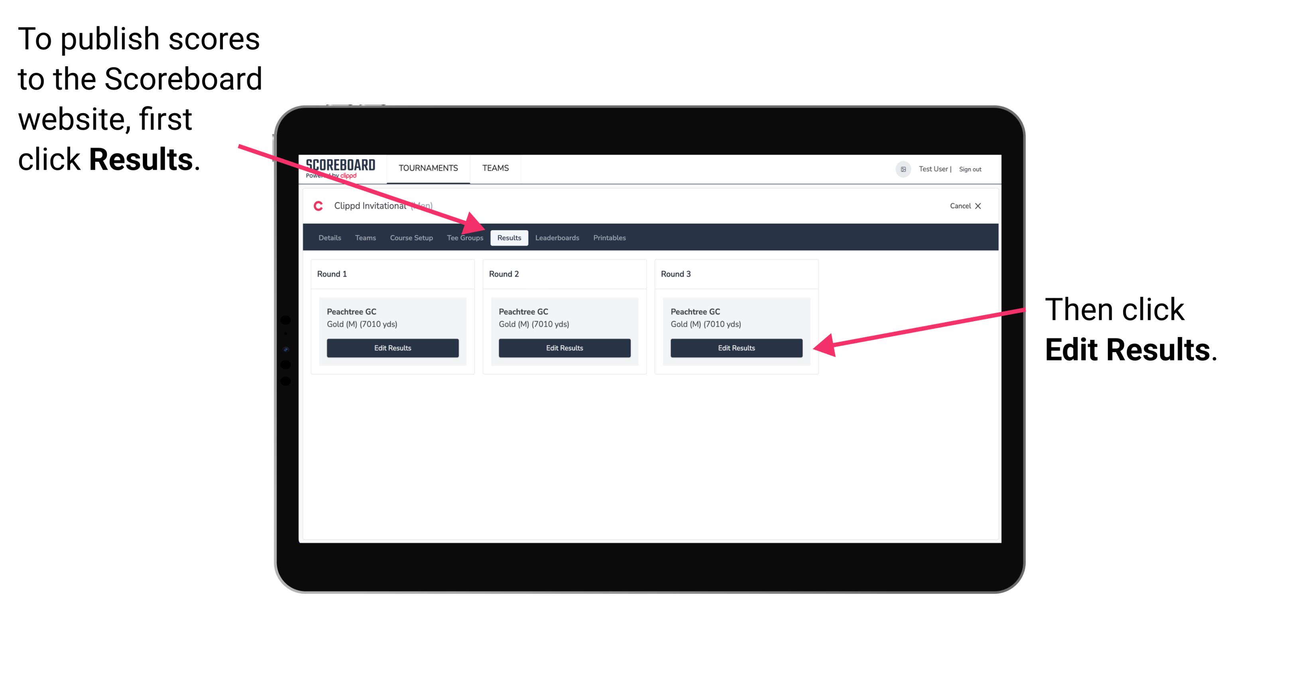Click Round 1 section header
The height and width of the screenshot is (698, 1298).
pyautogui.click(x=340, y=274)
